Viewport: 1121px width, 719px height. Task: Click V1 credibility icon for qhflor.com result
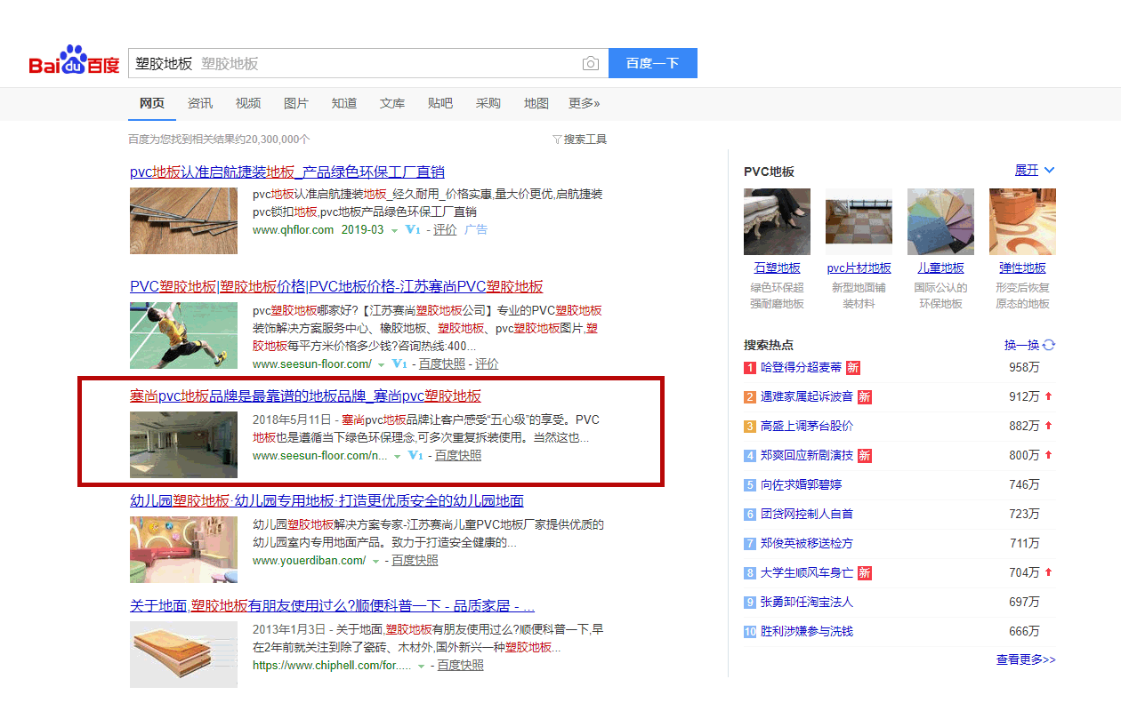pos(412,229)
